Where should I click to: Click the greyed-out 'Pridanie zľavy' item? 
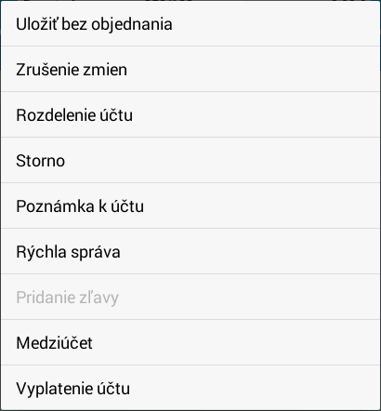(x=190, y=297)
